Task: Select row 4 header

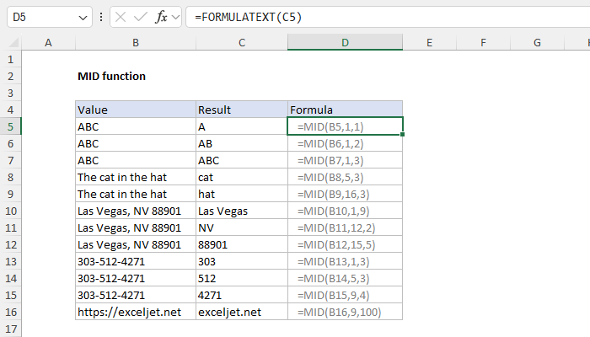Action: (x=10, y=110)
